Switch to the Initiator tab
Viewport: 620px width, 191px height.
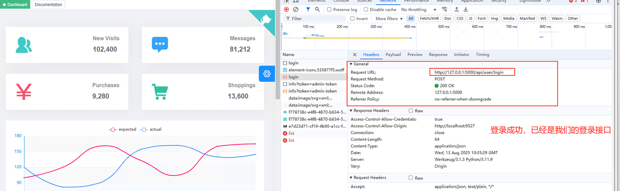[462, 55]
